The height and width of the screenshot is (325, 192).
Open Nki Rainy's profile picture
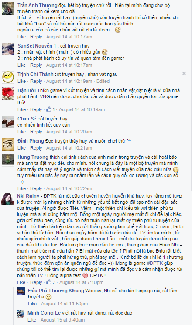pos(8,199)
